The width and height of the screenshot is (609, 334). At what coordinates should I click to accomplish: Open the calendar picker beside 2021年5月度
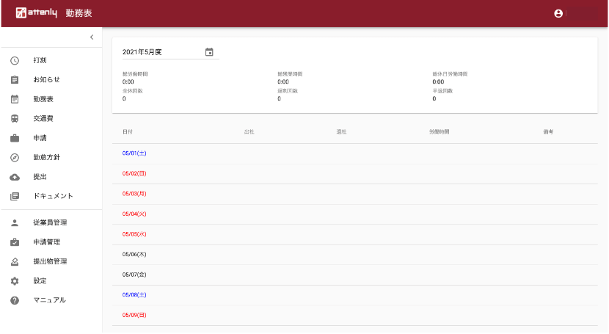(x=209, y=52)
